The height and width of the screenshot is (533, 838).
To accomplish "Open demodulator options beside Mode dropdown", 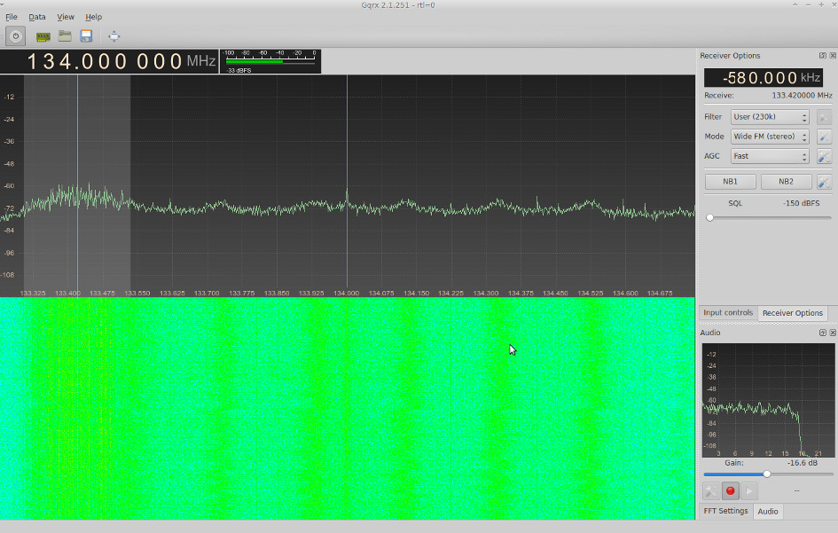I will [824, 137].
